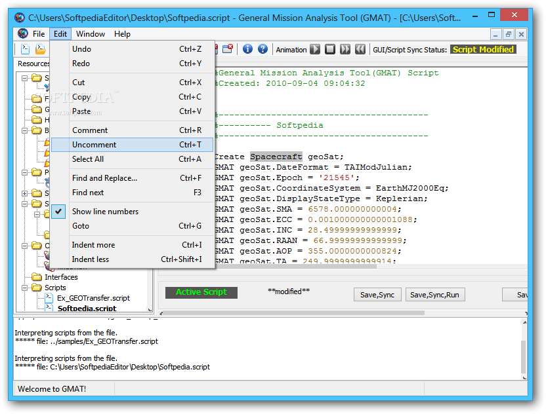Select Ex_GEOTransfer.script in the tree

(x=93, y=298)
